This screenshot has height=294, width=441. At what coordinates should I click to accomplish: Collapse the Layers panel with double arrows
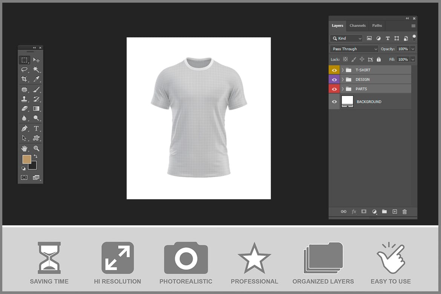pyautogui.click(x=407, y=18)
